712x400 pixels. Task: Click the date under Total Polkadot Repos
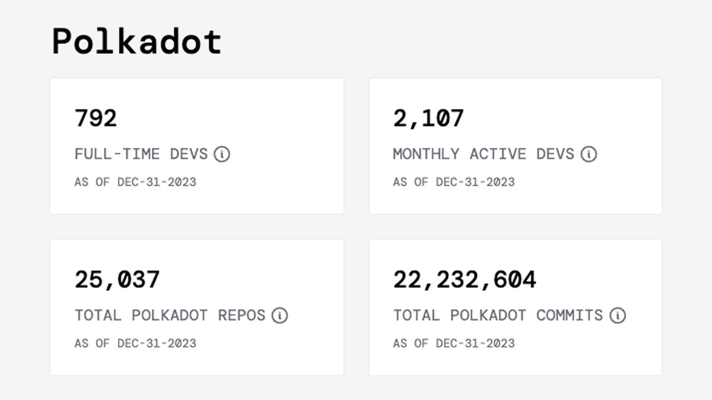135,343
